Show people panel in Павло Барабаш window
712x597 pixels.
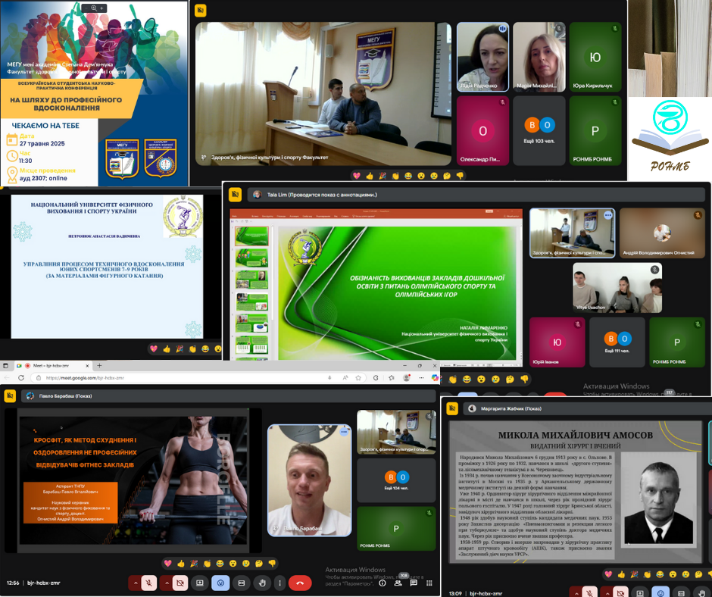click(x=398, y=583)
